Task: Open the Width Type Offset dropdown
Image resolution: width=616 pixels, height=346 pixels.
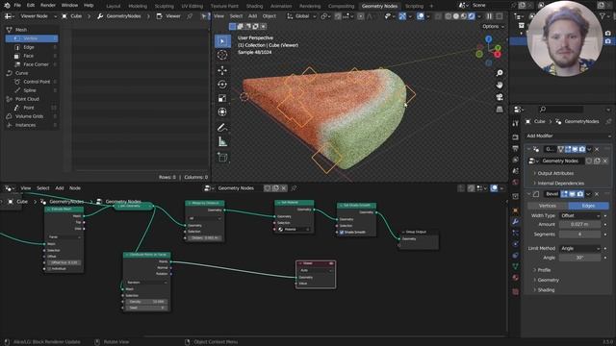Action: [x=580, y=215]
